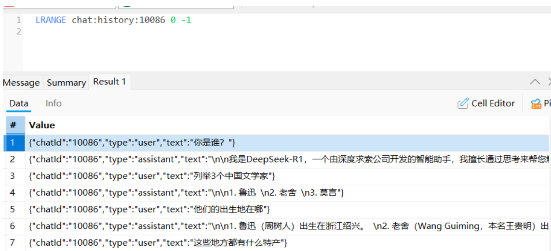Click the Cell Editor pencil icon

pos(463,103)
